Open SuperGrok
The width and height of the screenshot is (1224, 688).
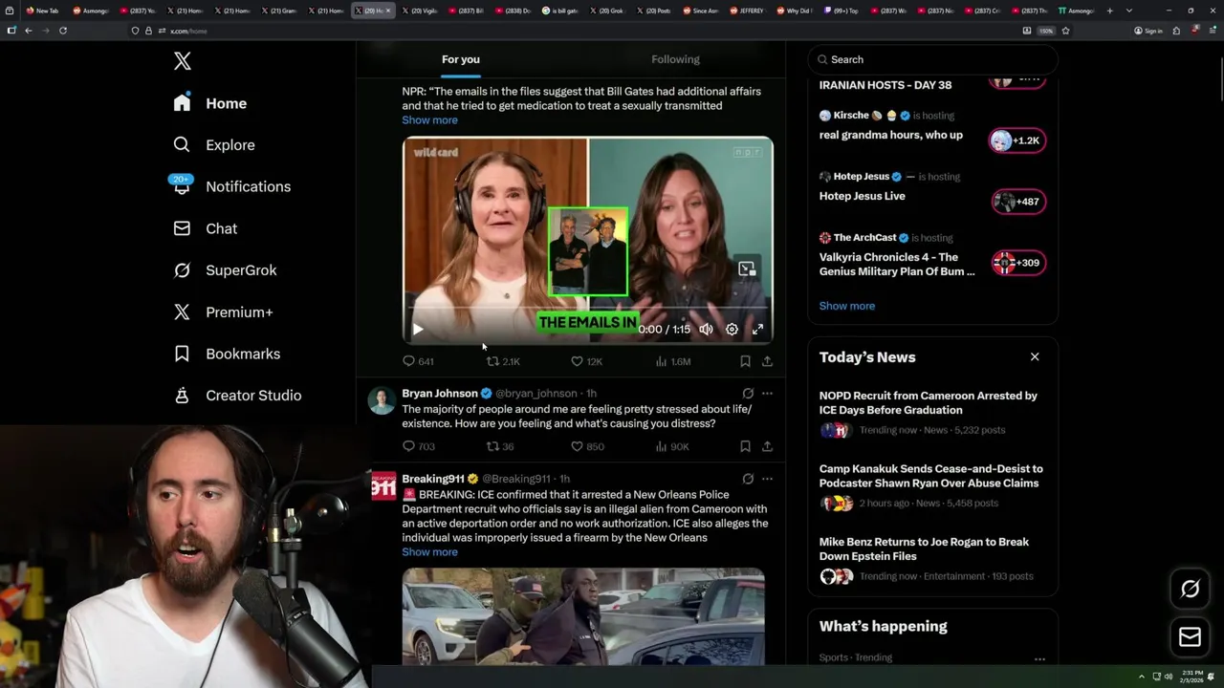point(225,270)
